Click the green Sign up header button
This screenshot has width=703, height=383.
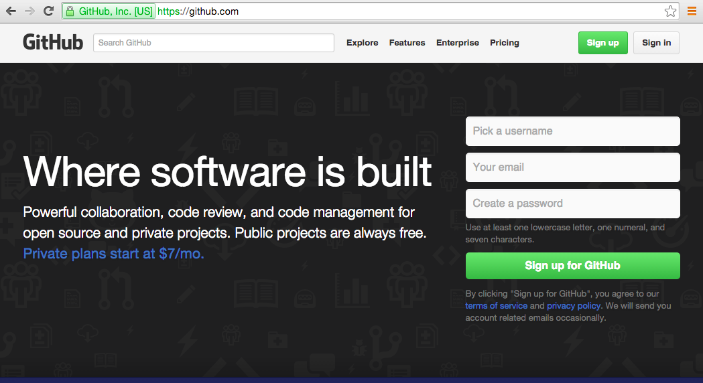[x=602, y=43]
